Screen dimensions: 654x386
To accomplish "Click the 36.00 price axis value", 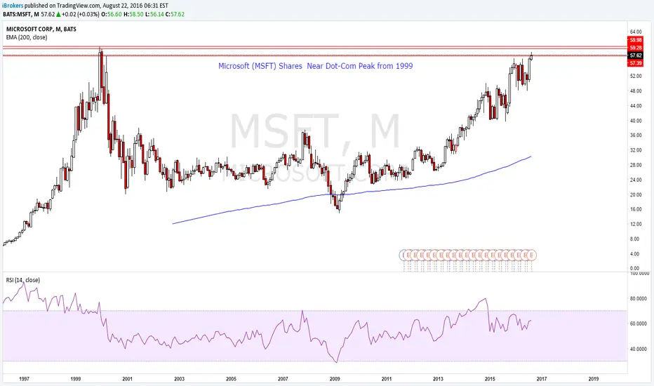I will coord(636,135).
